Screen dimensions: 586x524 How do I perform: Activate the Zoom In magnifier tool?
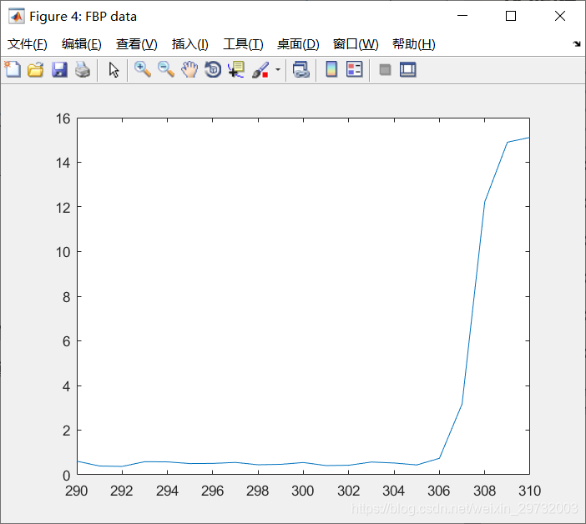pos(143,69)
